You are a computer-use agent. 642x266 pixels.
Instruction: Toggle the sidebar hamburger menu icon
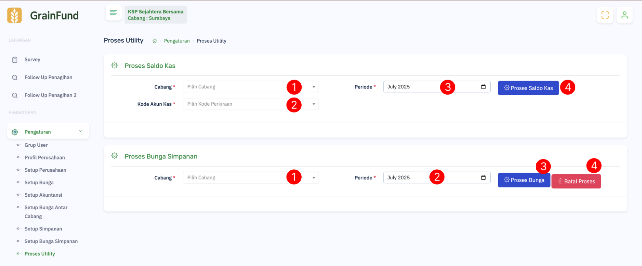113,13
